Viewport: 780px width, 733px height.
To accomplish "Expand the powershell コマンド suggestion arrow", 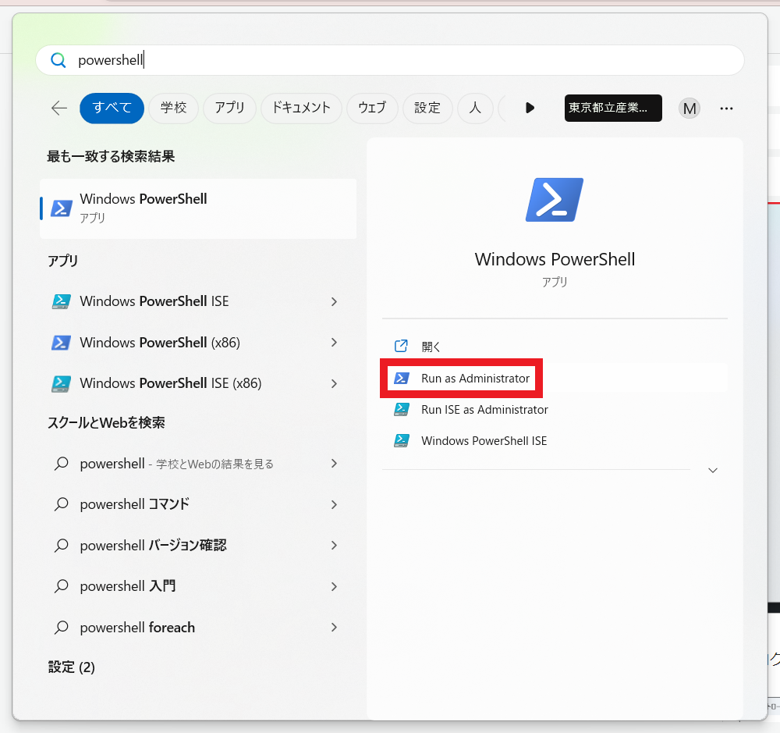I will [x=334, y=504].
